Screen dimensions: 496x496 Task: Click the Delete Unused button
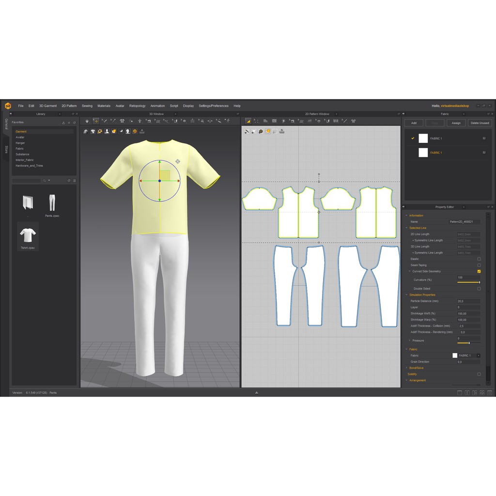(x=480, y=123)
